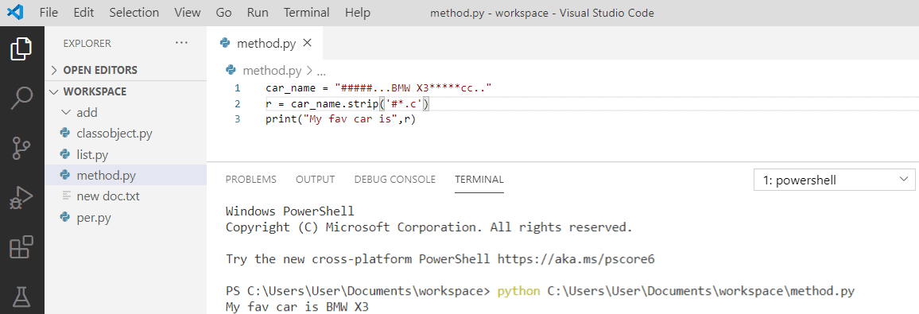Close the method.py editor tab
Image resolution: width=919 pixels, height=314 pixels.
pyautogui.click(x=307, y=43)
